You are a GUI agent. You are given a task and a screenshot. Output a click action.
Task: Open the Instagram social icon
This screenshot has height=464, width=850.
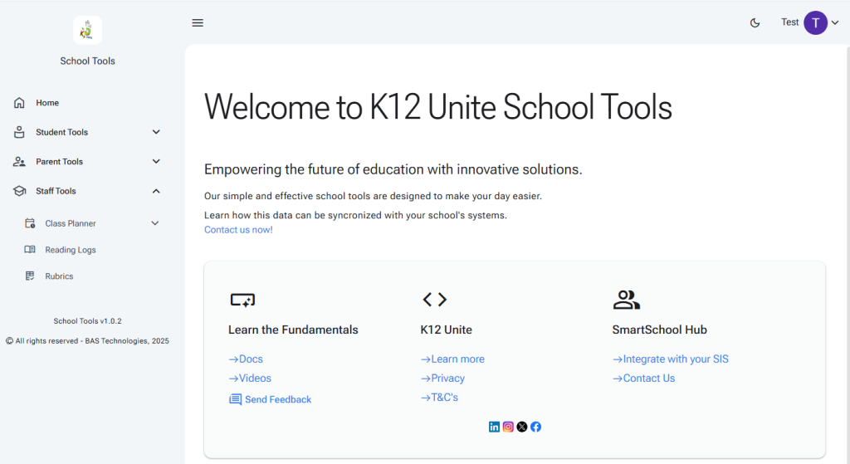coord(508,427)
